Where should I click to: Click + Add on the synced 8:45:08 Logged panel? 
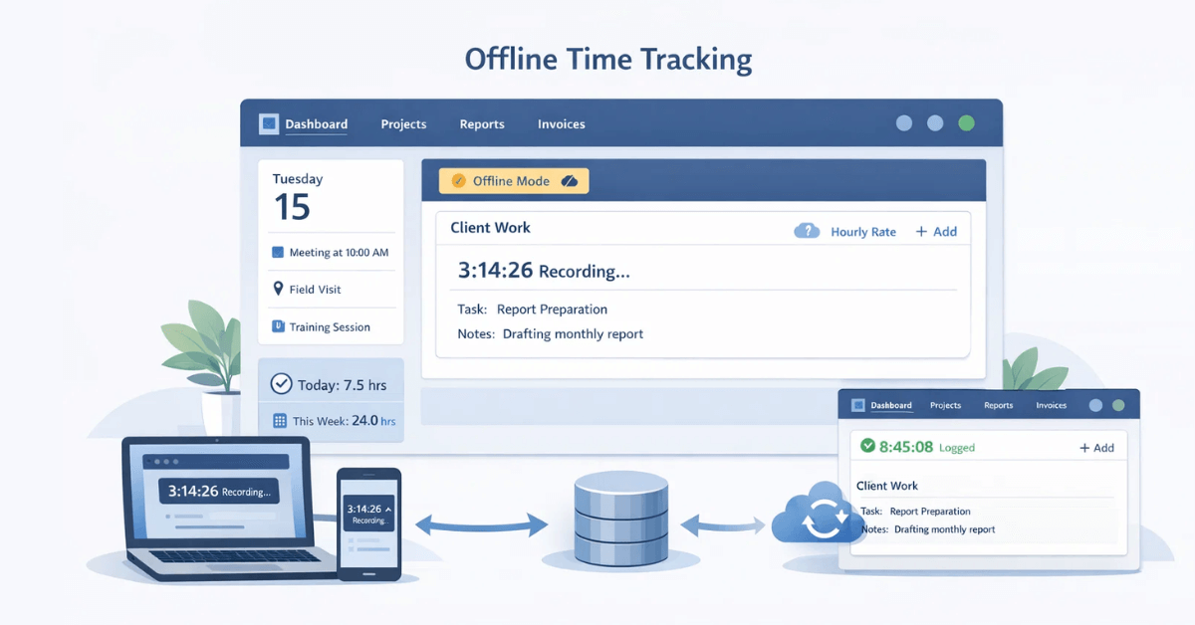click(x=1095, y=448)
